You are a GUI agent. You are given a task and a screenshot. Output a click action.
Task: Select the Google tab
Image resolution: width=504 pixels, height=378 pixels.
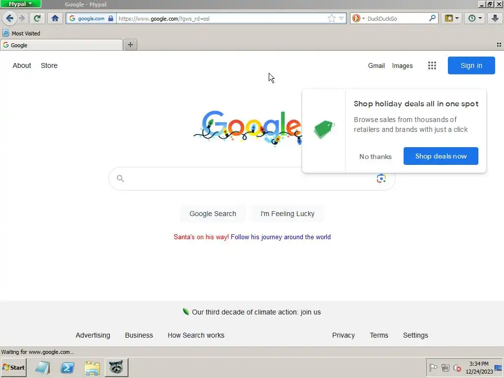coord(62,45)
